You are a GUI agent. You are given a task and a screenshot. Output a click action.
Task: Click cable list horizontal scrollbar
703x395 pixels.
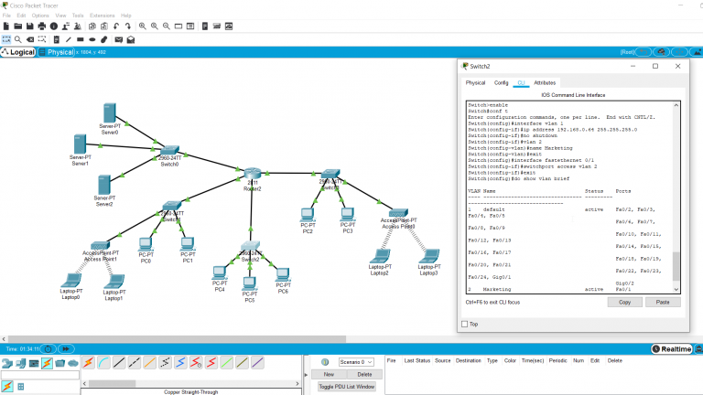click(x=112, y=383)
